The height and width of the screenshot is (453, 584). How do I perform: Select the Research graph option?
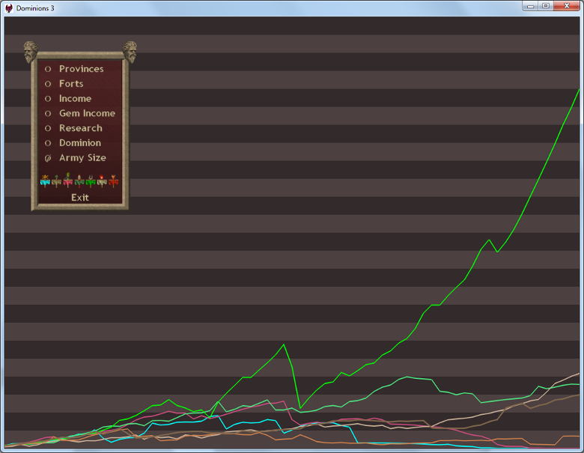pyautogui.click(x=73, y=128)
